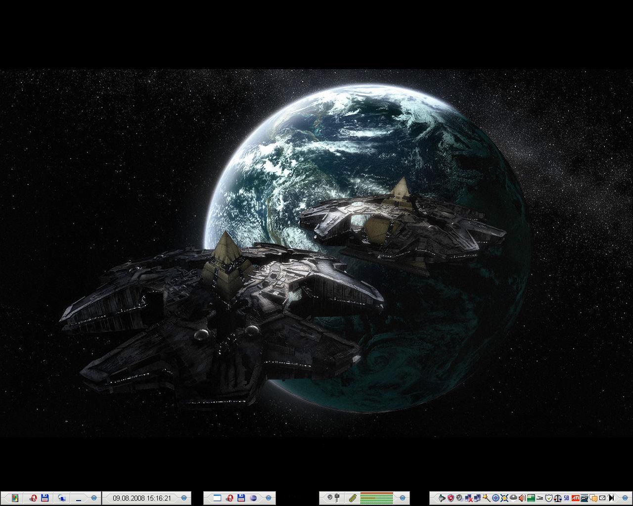
Task: Launch Opera from the left quick-launch bar
Action: tap(33, 498)
